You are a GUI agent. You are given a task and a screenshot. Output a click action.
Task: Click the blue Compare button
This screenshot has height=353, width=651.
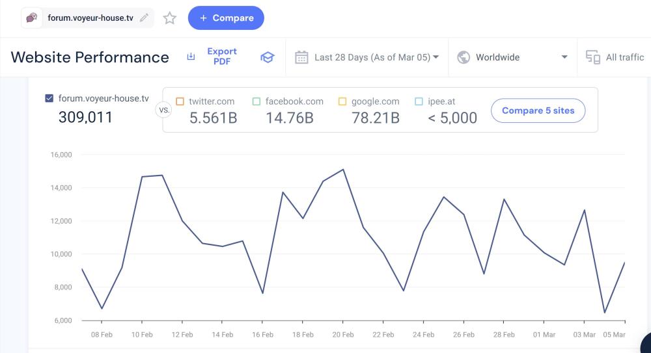point(226,18)
